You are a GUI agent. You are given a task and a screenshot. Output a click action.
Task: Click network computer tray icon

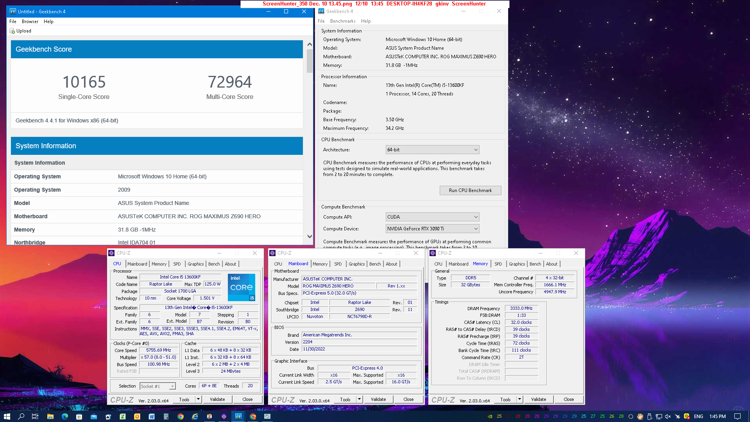pos(659,417)
